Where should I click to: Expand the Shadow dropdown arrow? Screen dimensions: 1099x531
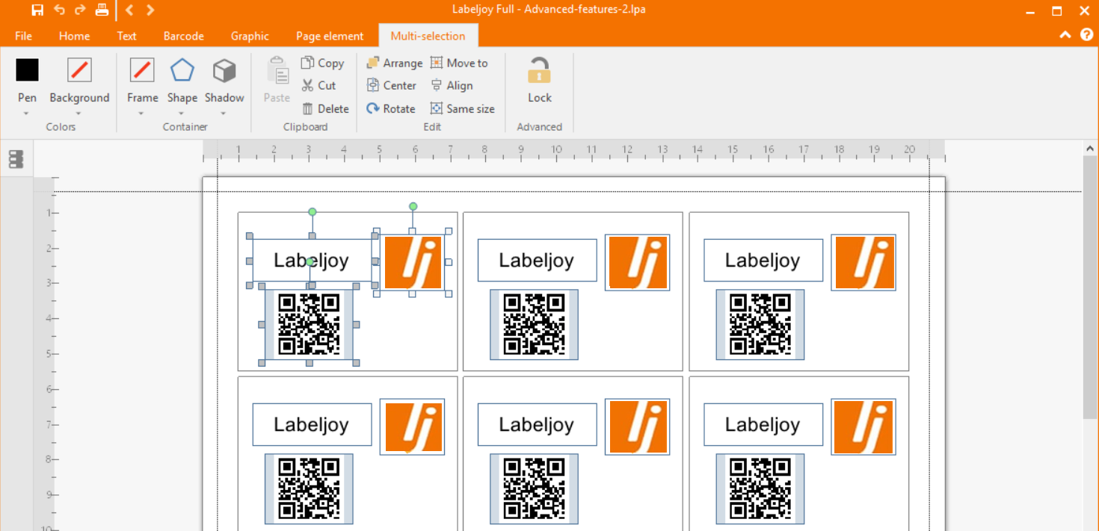click(x=224, y=114)
